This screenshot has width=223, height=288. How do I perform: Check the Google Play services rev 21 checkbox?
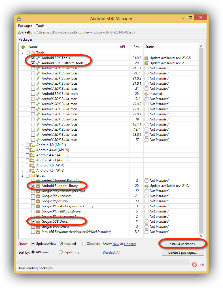pyautogui.click(x=33, y=196)
